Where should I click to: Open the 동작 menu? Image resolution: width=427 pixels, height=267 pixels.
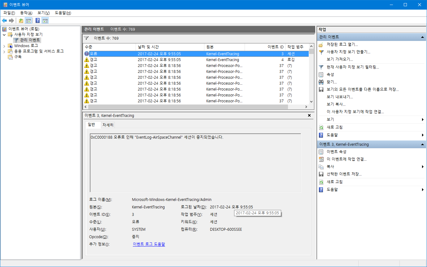[x=26, y=13]
